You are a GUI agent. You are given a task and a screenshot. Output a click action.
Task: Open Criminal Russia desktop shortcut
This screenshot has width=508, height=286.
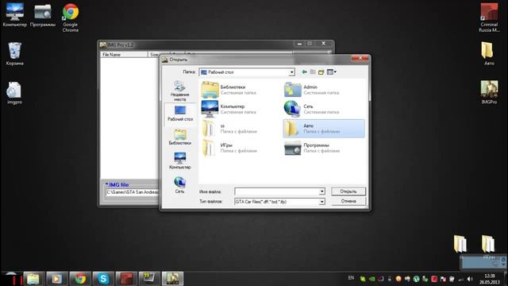489,17
